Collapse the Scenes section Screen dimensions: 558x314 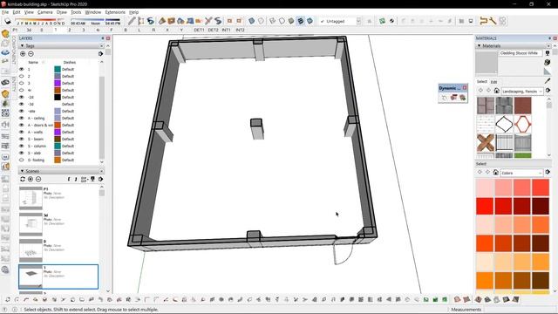(22, 171)
